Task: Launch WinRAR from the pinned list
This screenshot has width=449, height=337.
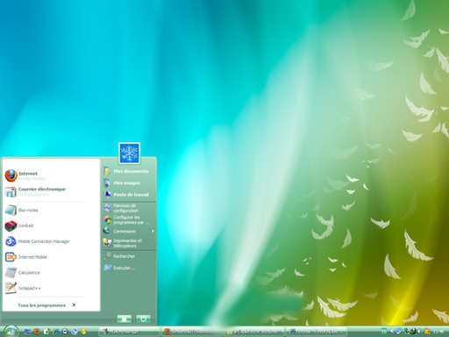Action: [51, 226]
